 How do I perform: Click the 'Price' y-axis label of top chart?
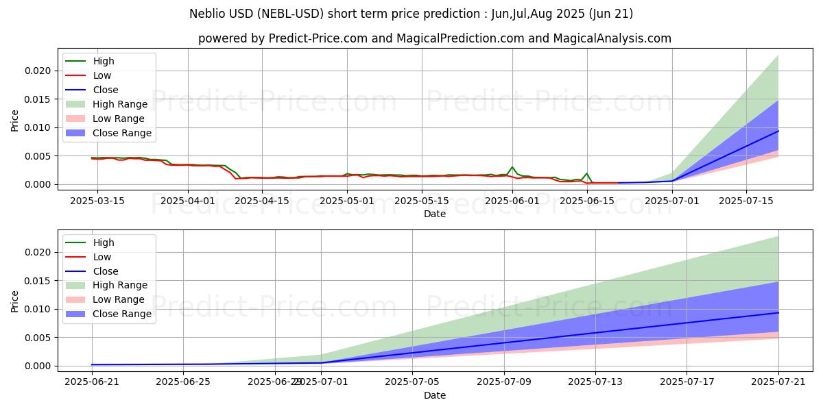15,121
